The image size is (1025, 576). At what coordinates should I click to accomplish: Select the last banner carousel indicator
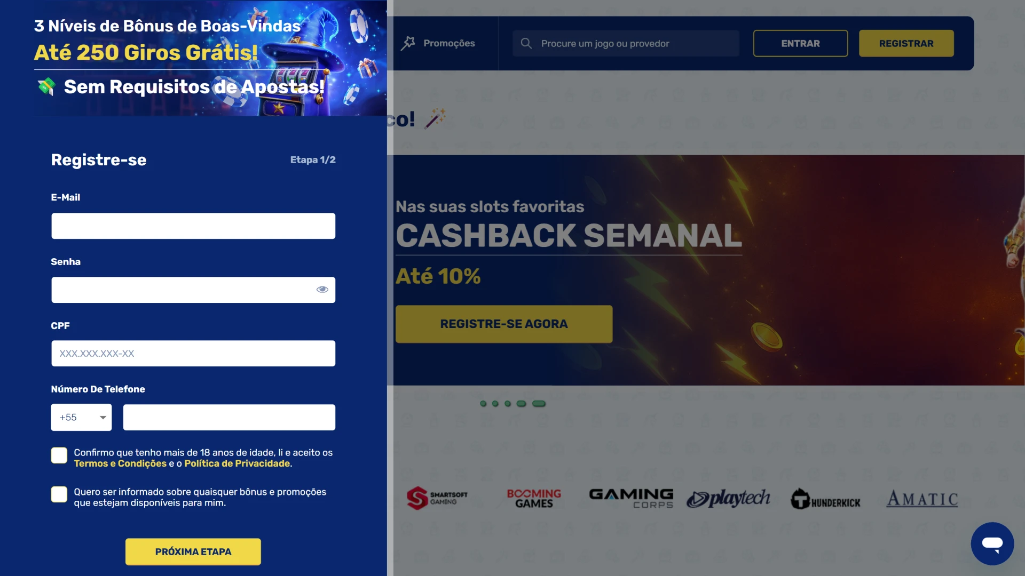click(539, 404)
